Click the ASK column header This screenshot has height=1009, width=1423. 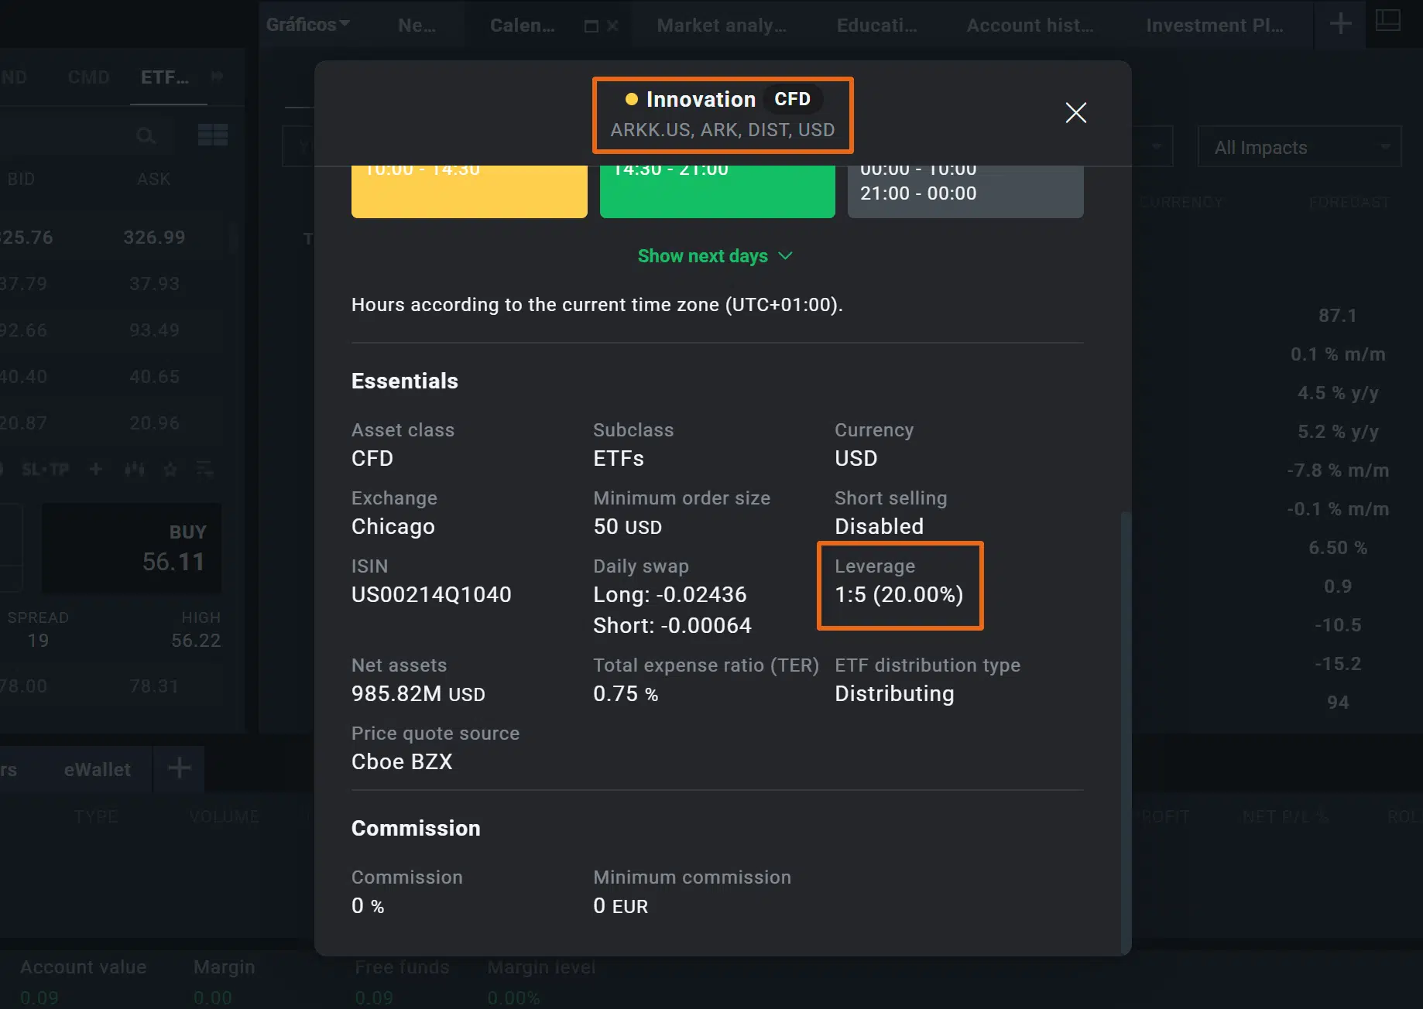pyautogui.click(x=153, y=179)
